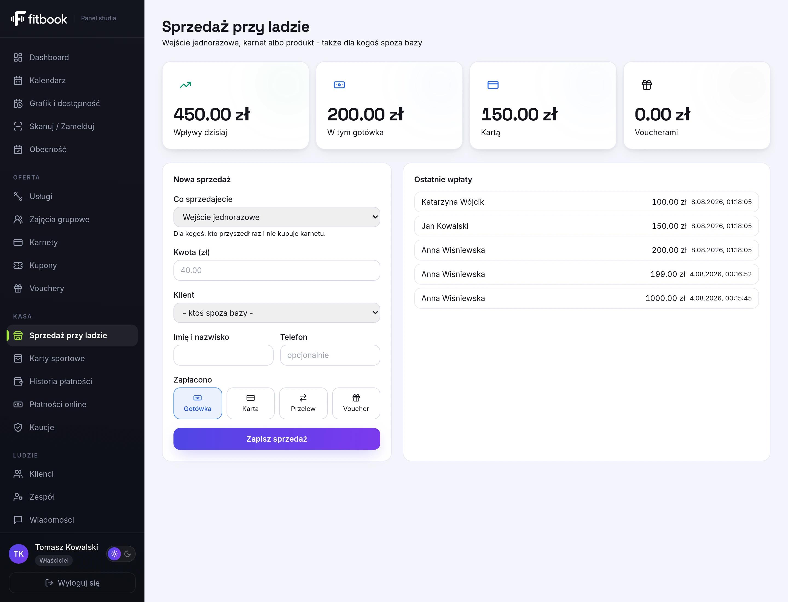Click the Usługi dumbbell icon
Screen dimensions: 788x602
click(x=18, y=196)
